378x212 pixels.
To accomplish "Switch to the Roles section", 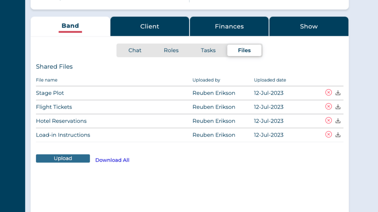I will click(x=171, y=50).
